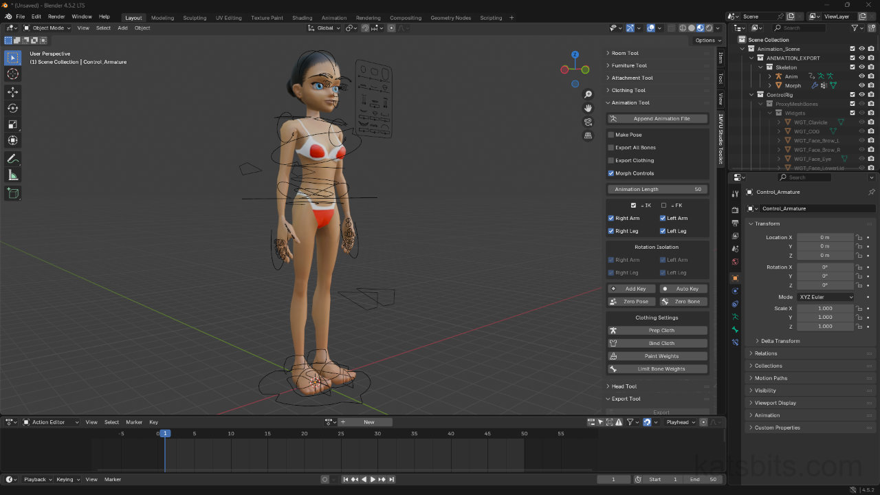Activate the Annotate tool

coord(12,159)
